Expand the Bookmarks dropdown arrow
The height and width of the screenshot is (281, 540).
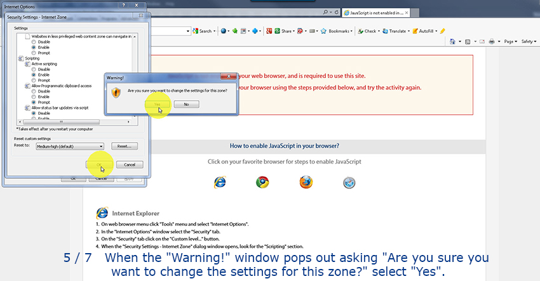(x=351, y=31)
